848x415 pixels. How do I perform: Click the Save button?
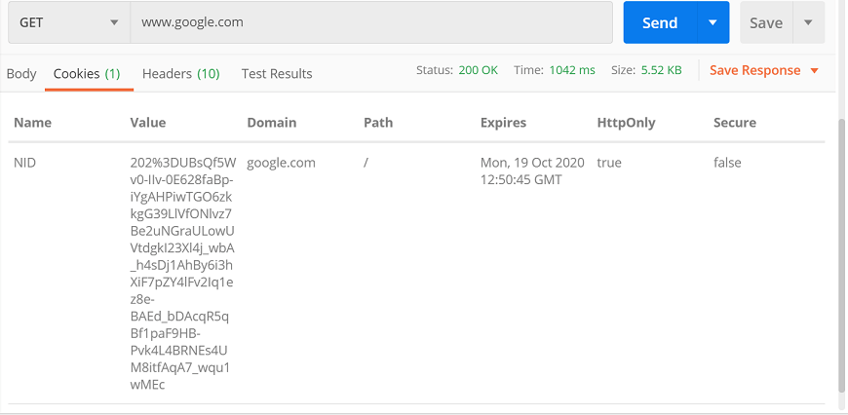coord(766,22)
